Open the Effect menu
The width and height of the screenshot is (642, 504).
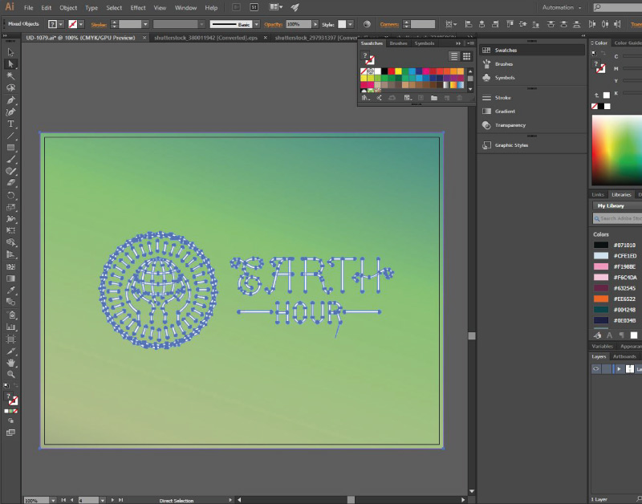(138, 8)
